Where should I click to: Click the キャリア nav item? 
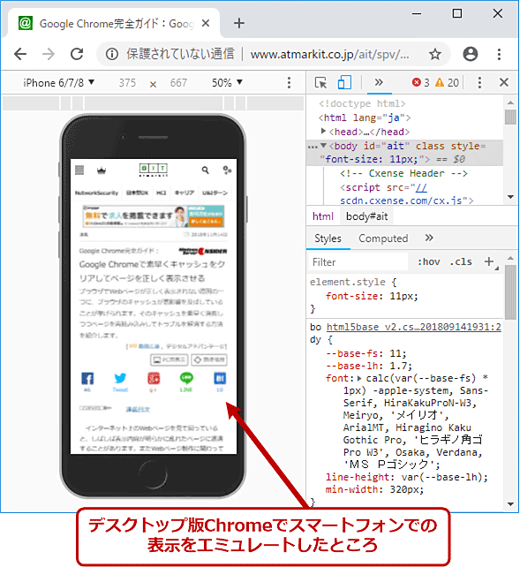pyautogui.click(x=185, y=193)
